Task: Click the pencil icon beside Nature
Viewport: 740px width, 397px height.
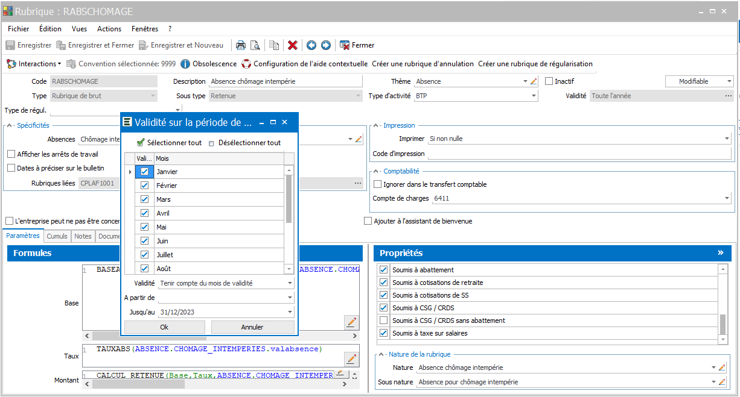Action: (722, 367)
